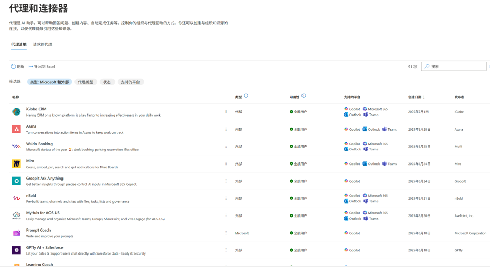Open more options for GPTfy AI + Salesforce
Viewport: 490px width, 267px height.
pos(226,250)
